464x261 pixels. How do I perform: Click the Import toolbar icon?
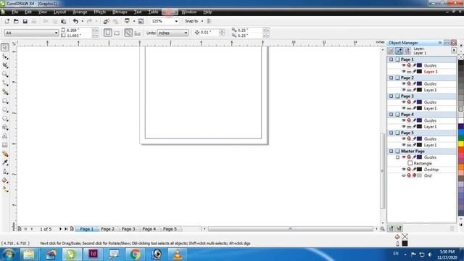pyautogui.click(x=107, y=21)
